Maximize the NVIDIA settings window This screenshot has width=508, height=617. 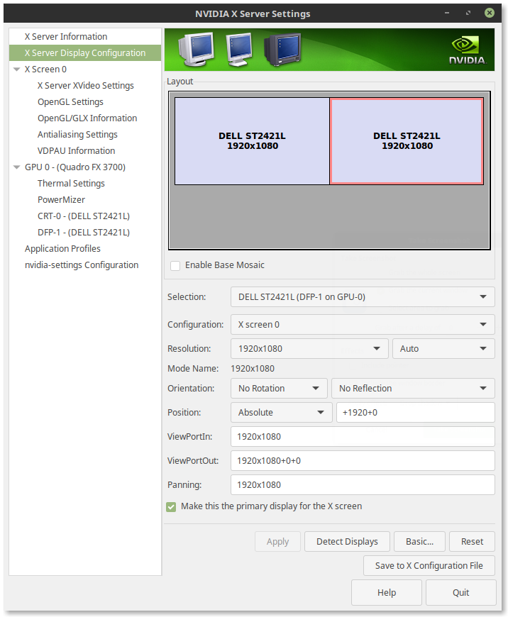[x=468, y=13]
